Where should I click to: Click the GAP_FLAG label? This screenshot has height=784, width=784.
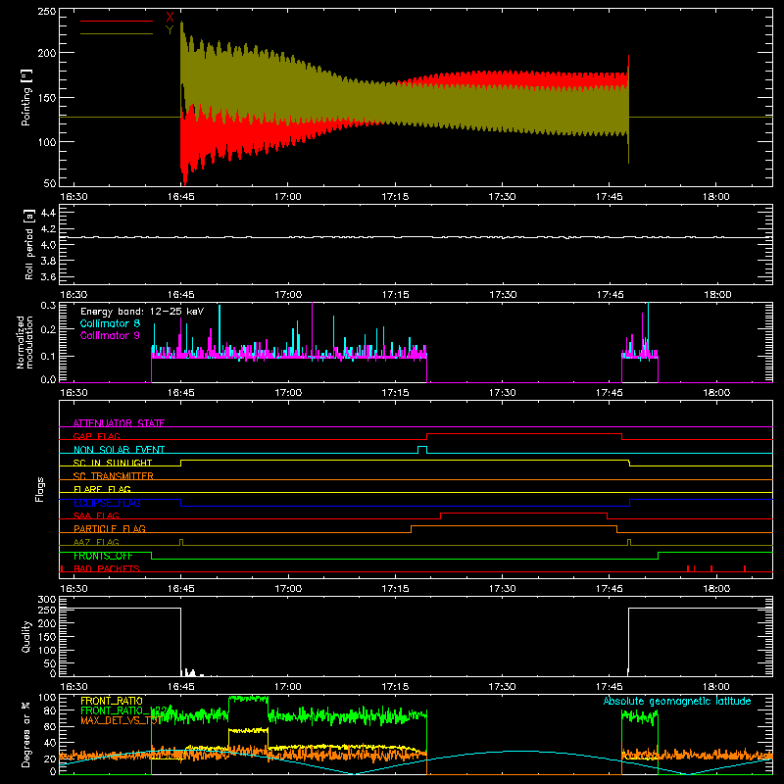(96, 436)
